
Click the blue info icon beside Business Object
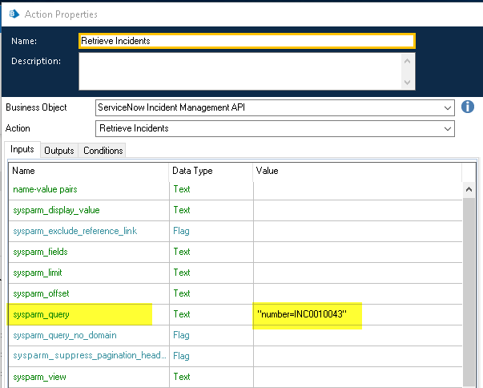point(469,107)
